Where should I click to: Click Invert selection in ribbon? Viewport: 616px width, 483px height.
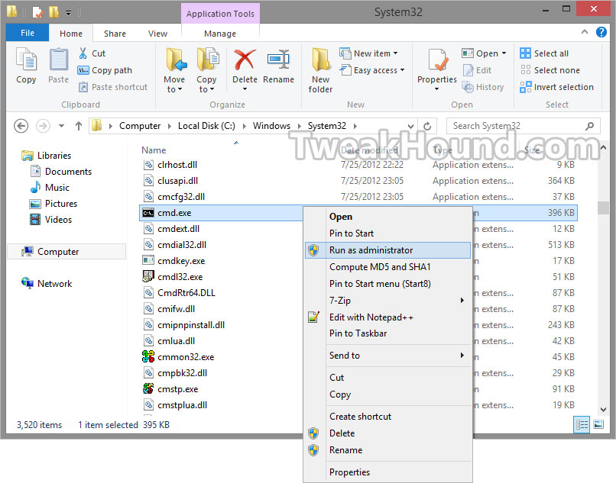coord(556,87)
